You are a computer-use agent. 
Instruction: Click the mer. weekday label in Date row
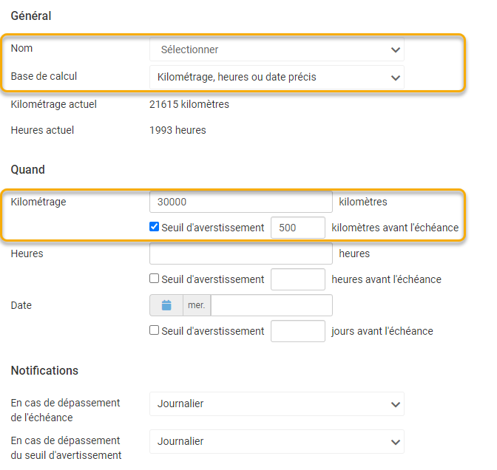pyautogui.click(x=197, y=305)
